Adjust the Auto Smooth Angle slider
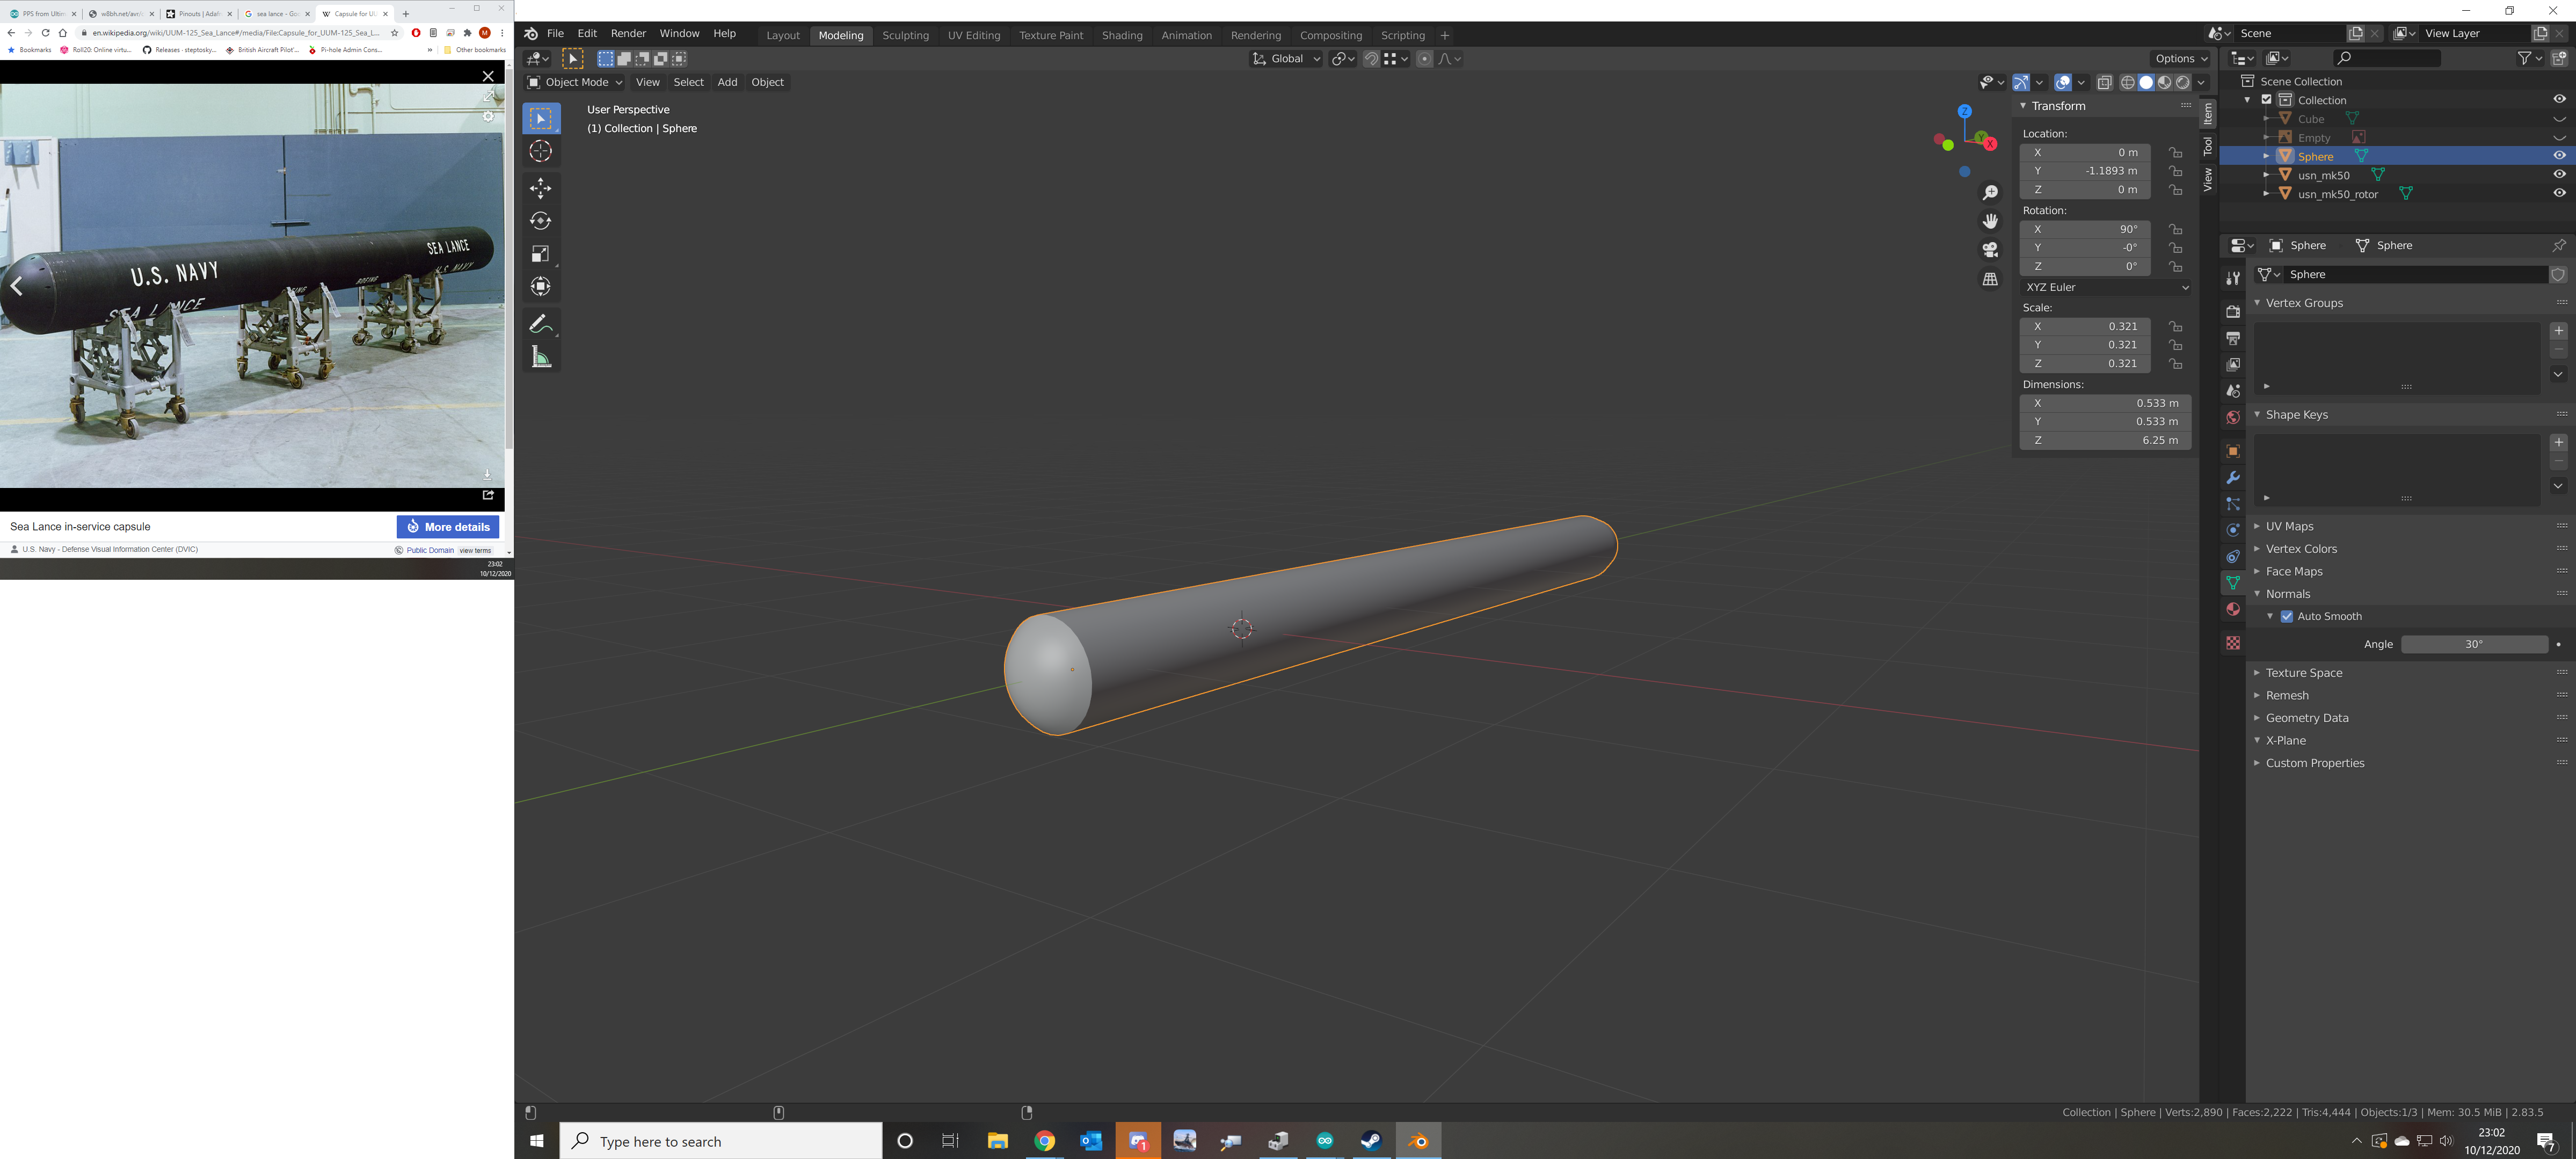The image size is (2576, 1159). [2473, 644]
